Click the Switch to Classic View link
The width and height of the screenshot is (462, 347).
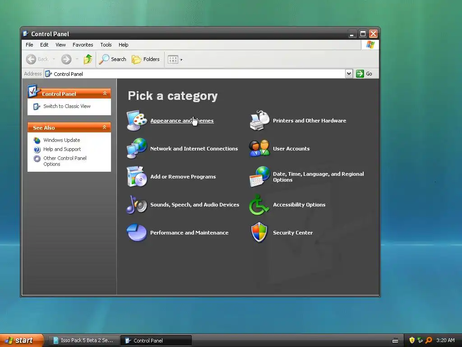tap(67, 106)
